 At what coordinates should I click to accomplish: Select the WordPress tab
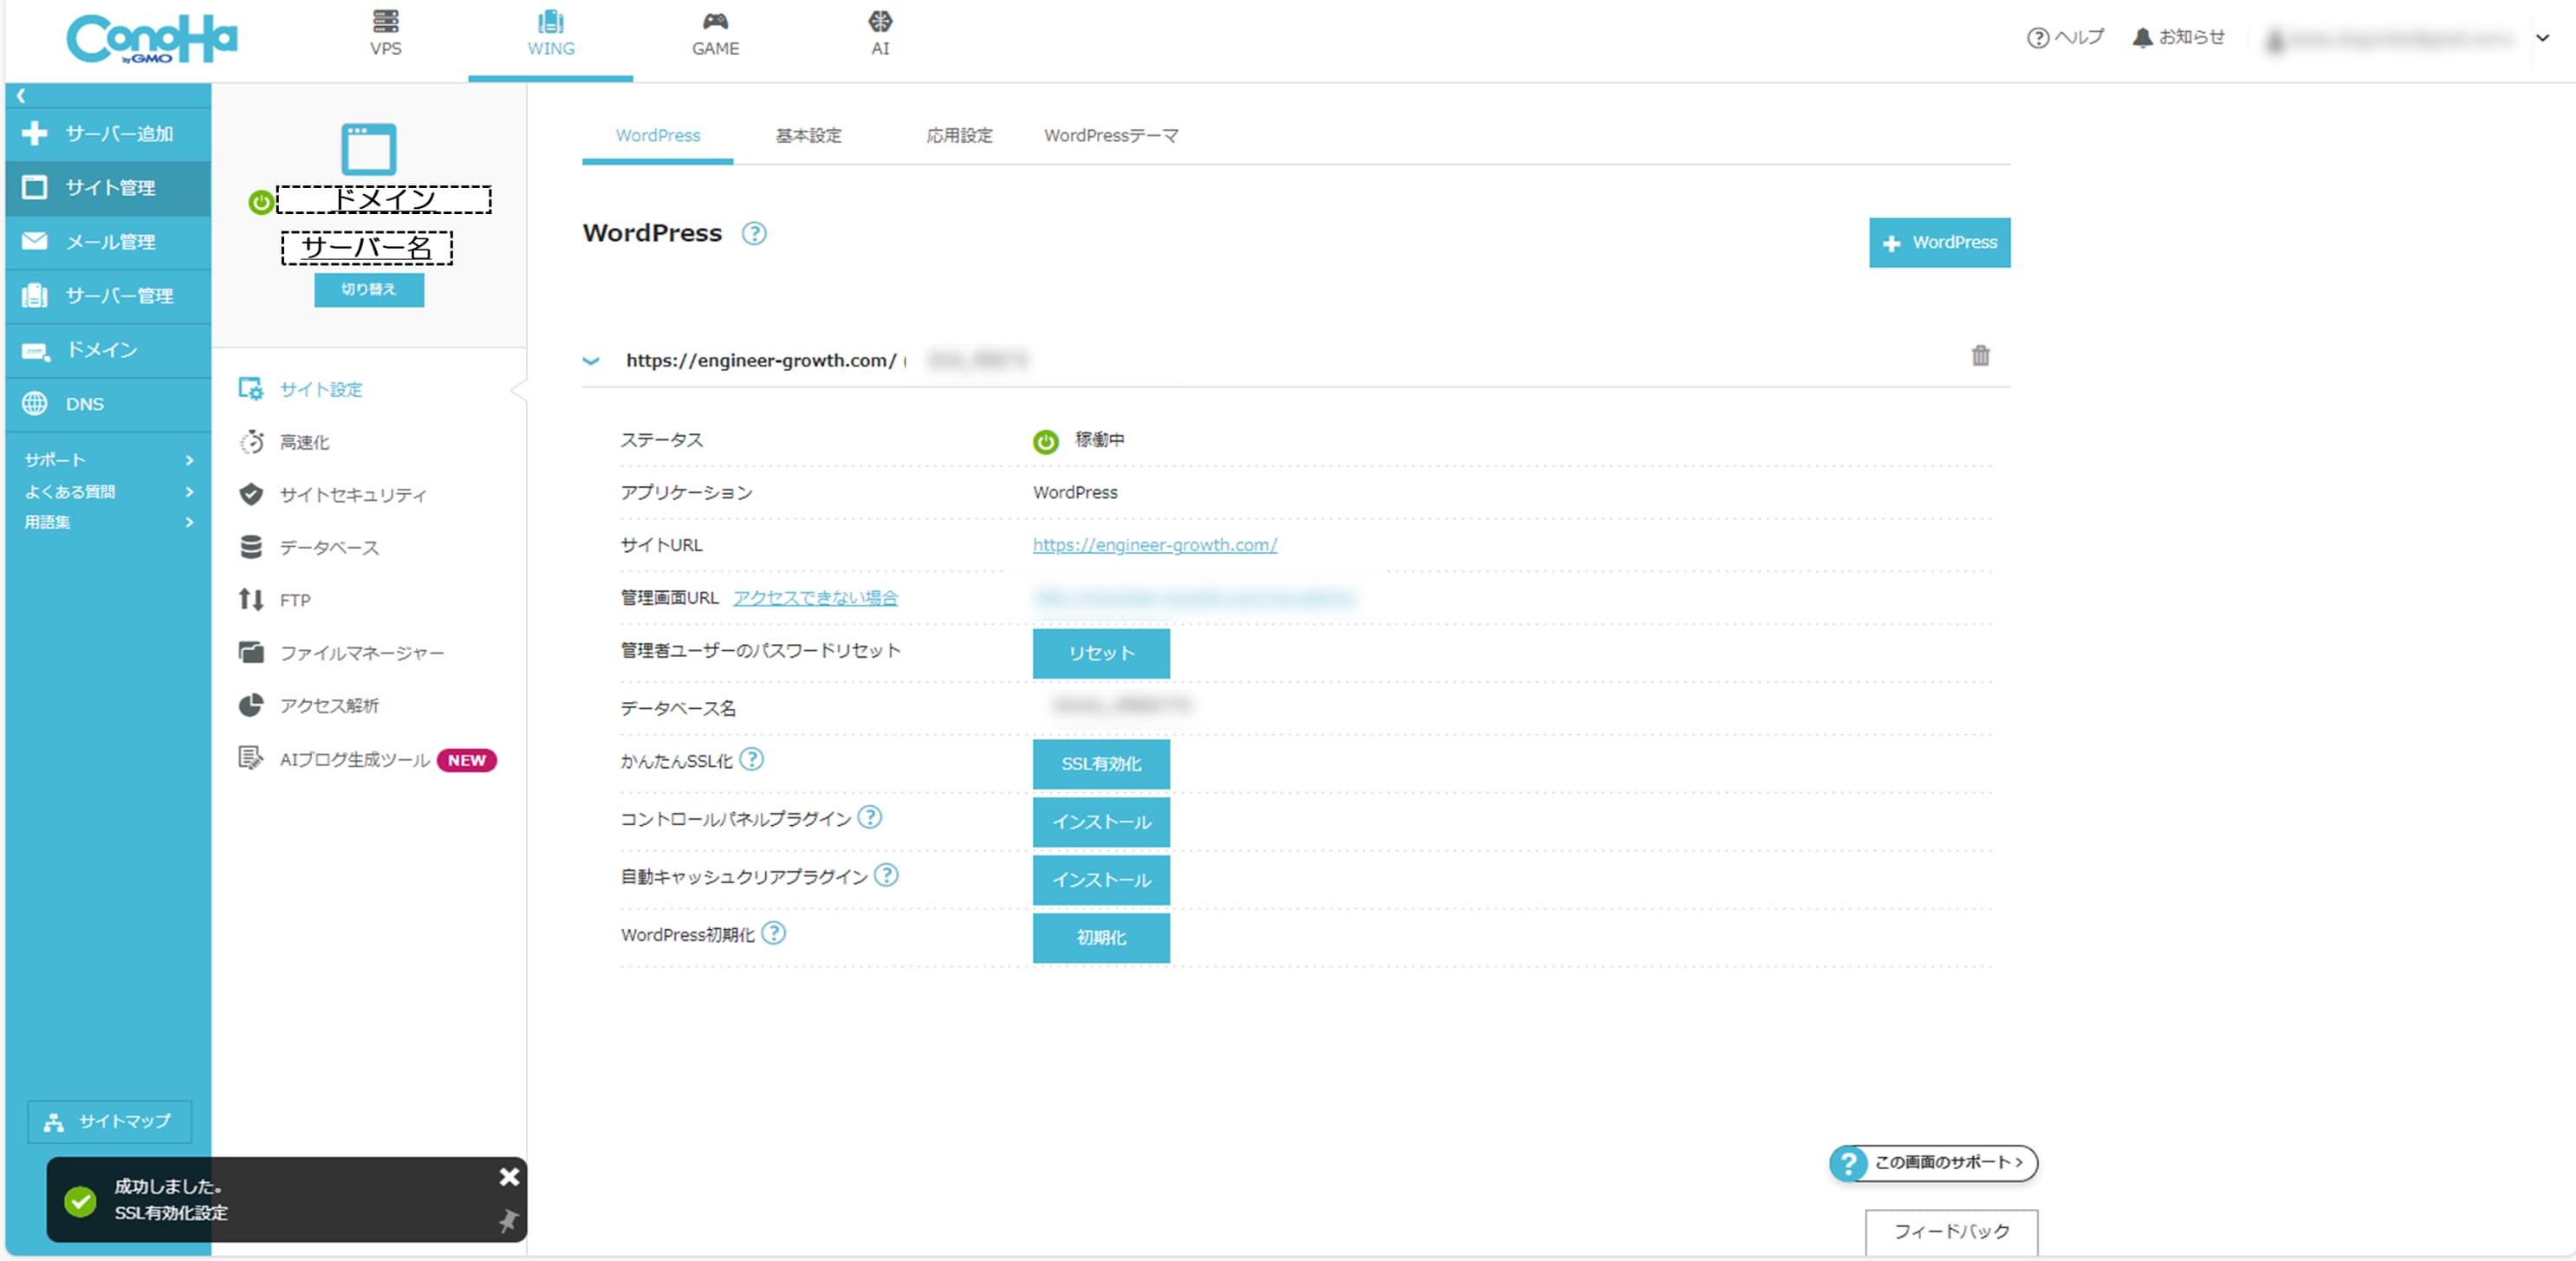tap(658, 135)
